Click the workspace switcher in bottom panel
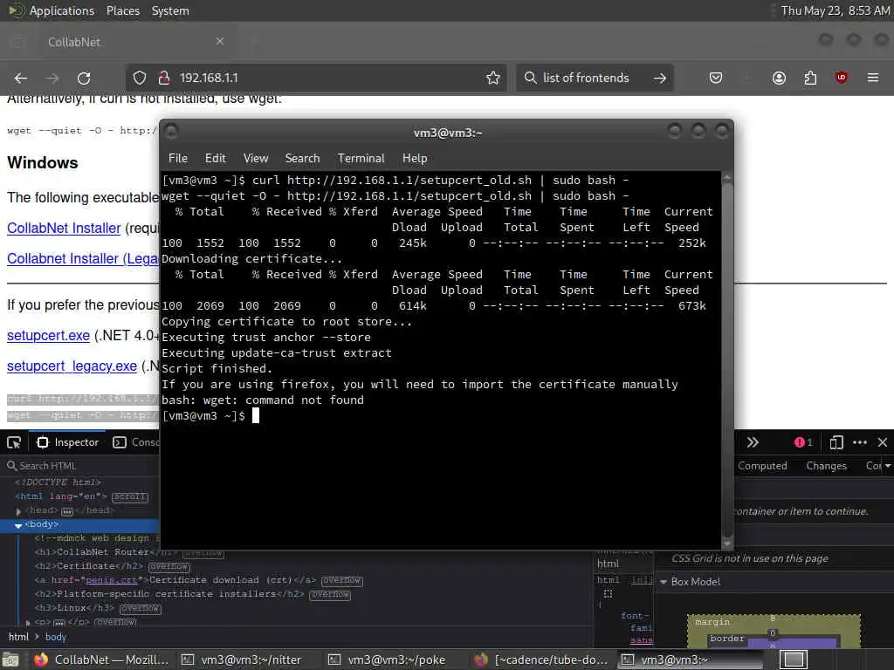 [x=793, y=660]
